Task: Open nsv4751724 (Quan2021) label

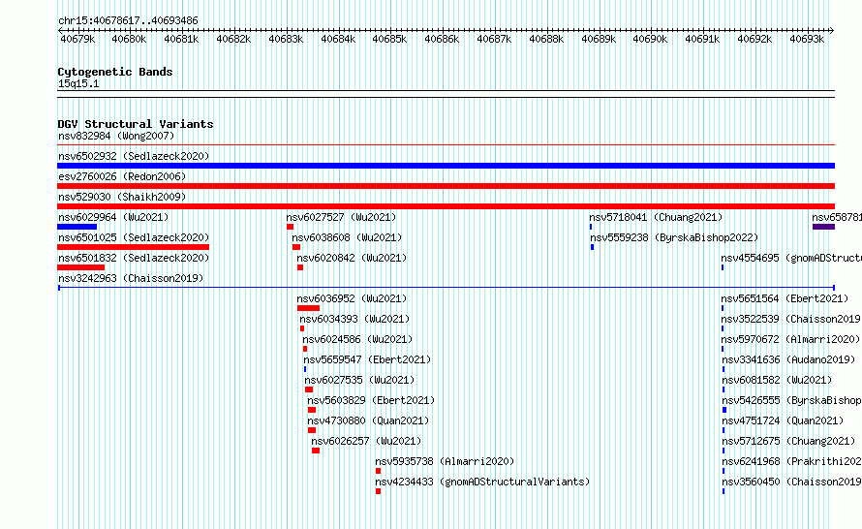Action: pyautogui.click(x=783, y=420)
